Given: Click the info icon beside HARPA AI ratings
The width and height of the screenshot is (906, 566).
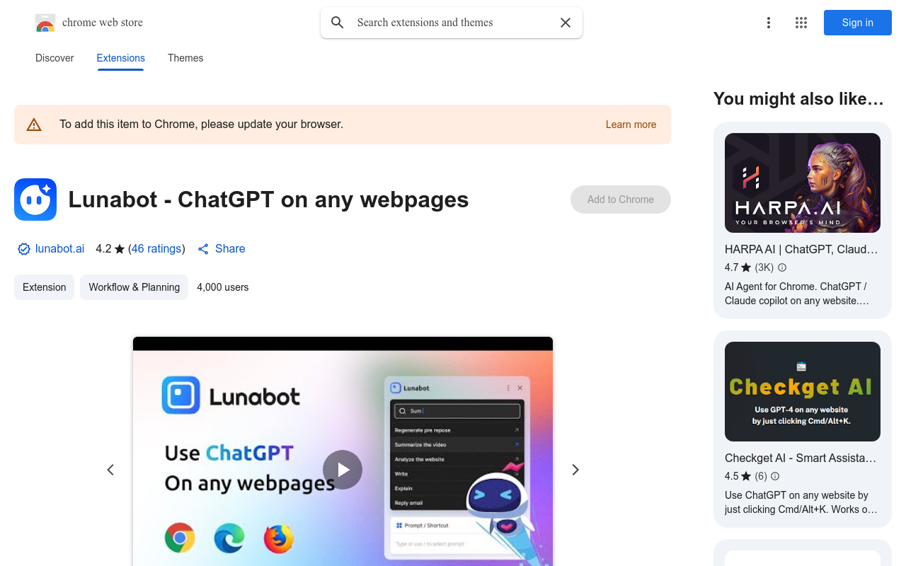Looking at the screenshot, I should 782,267.
